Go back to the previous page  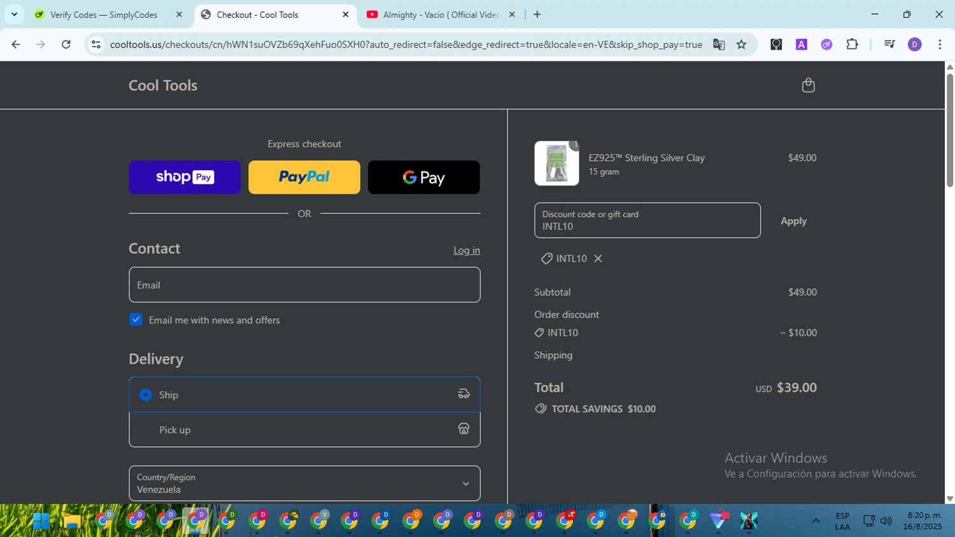tap(16, 45)
